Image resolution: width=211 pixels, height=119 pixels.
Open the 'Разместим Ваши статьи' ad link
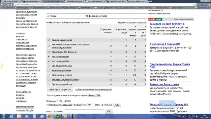coord(164,85)
